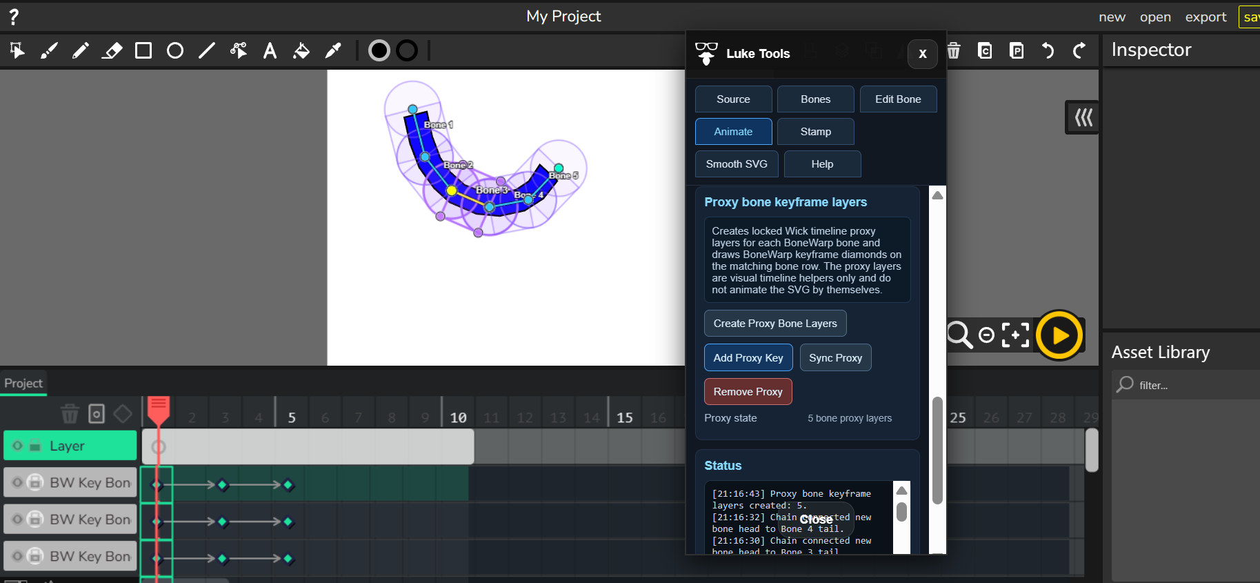This screenshot has width=1260, height=583.
Task: Choose the Path Cursor tool
Action: click(239, 50)
